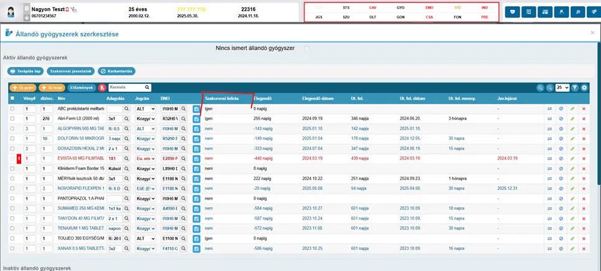Check the NOVORAPID FLEXPEN row checkbox
Viewport: 601px width, 271px height.
click(12, 189)
